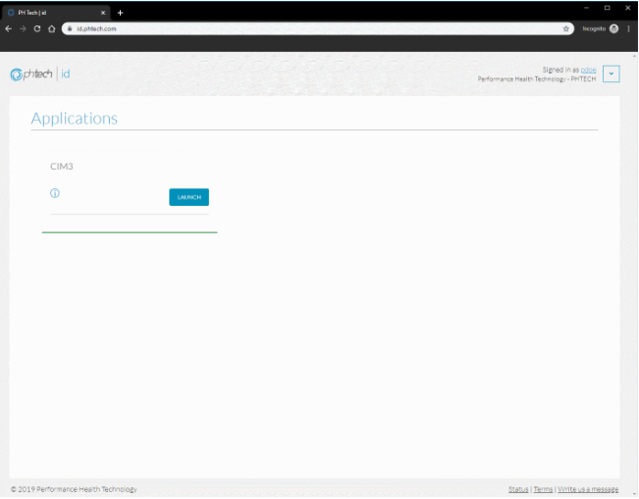Reload the page with refresh icon
This screenshot has height=499, width=639.
click(37, 29)
